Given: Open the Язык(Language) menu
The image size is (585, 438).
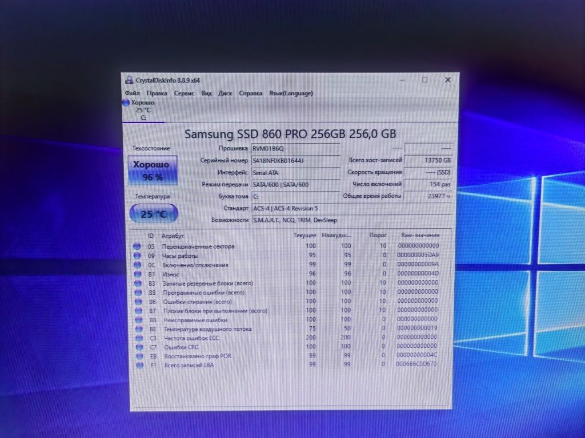Looking at the screenshot, I should coord(291,93).
